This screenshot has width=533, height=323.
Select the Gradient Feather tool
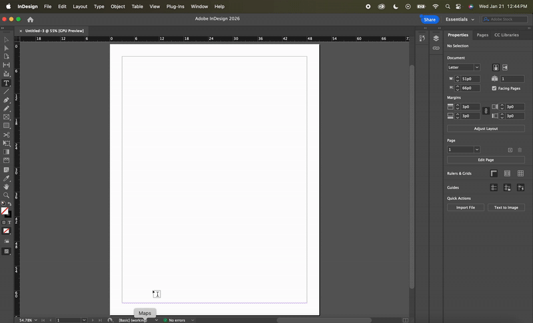coord(6,161)
